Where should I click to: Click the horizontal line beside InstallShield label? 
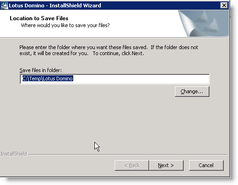tap(128, 155)
